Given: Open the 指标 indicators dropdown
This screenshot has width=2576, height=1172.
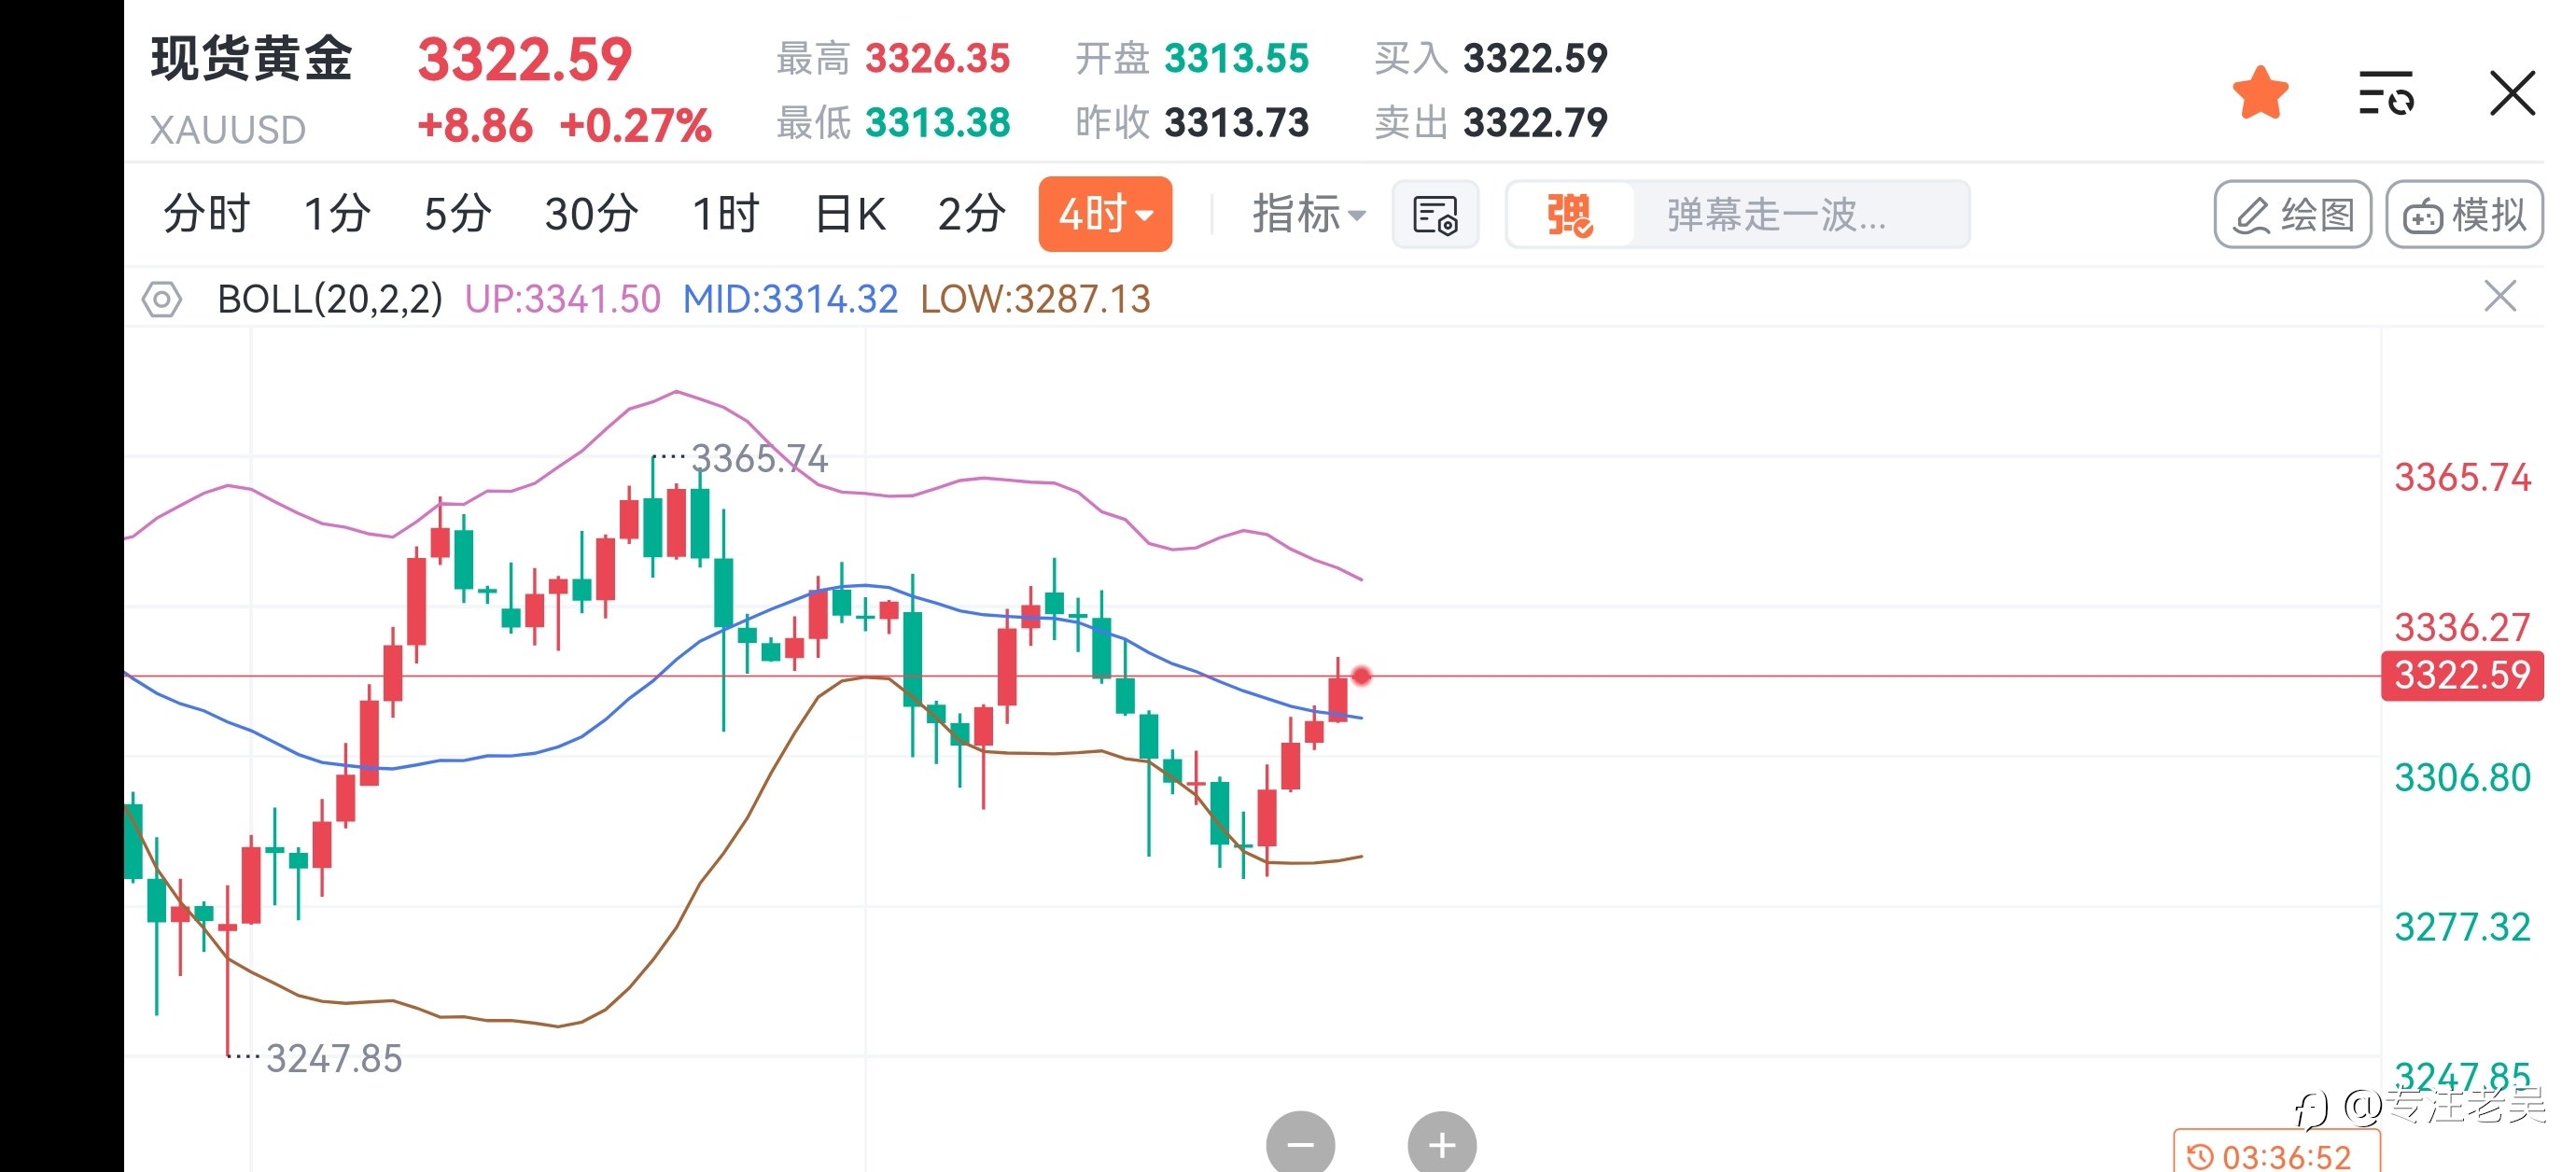Looking at the screenshot, I should (1308, 214).
